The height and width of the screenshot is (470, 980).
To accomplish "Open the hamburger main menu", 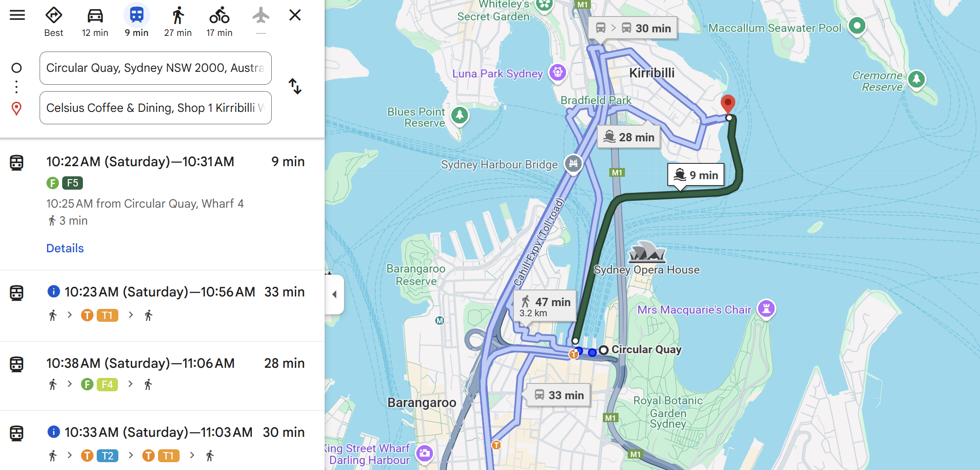I will pyautogui.click(x=17, y=15).
